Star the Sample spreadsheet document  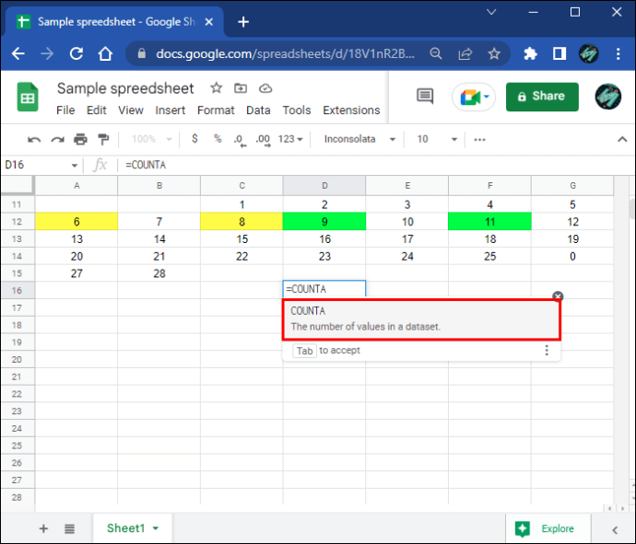(217, 87)
